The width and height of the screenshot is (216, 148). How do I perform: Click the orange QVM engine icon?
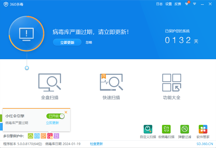tap(43, 136)
